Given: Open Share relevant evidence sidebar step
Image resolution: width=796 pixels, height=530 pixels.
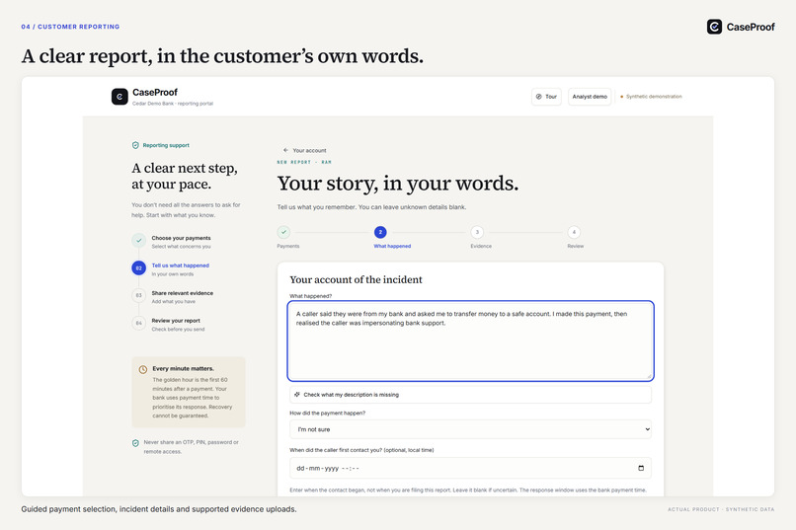Looking at the screenshot, I should (x=183, y=297).
